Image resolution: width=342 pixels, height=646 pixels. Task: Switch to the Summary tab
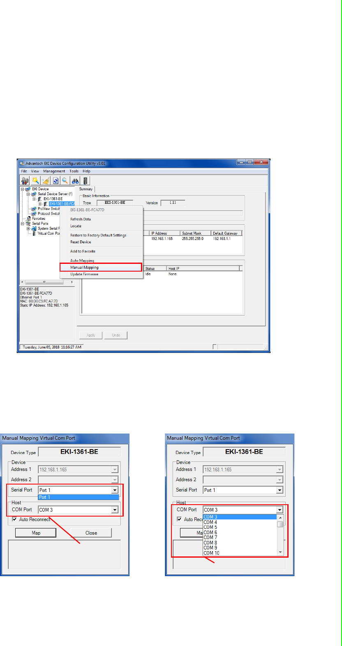coord(86,189)
